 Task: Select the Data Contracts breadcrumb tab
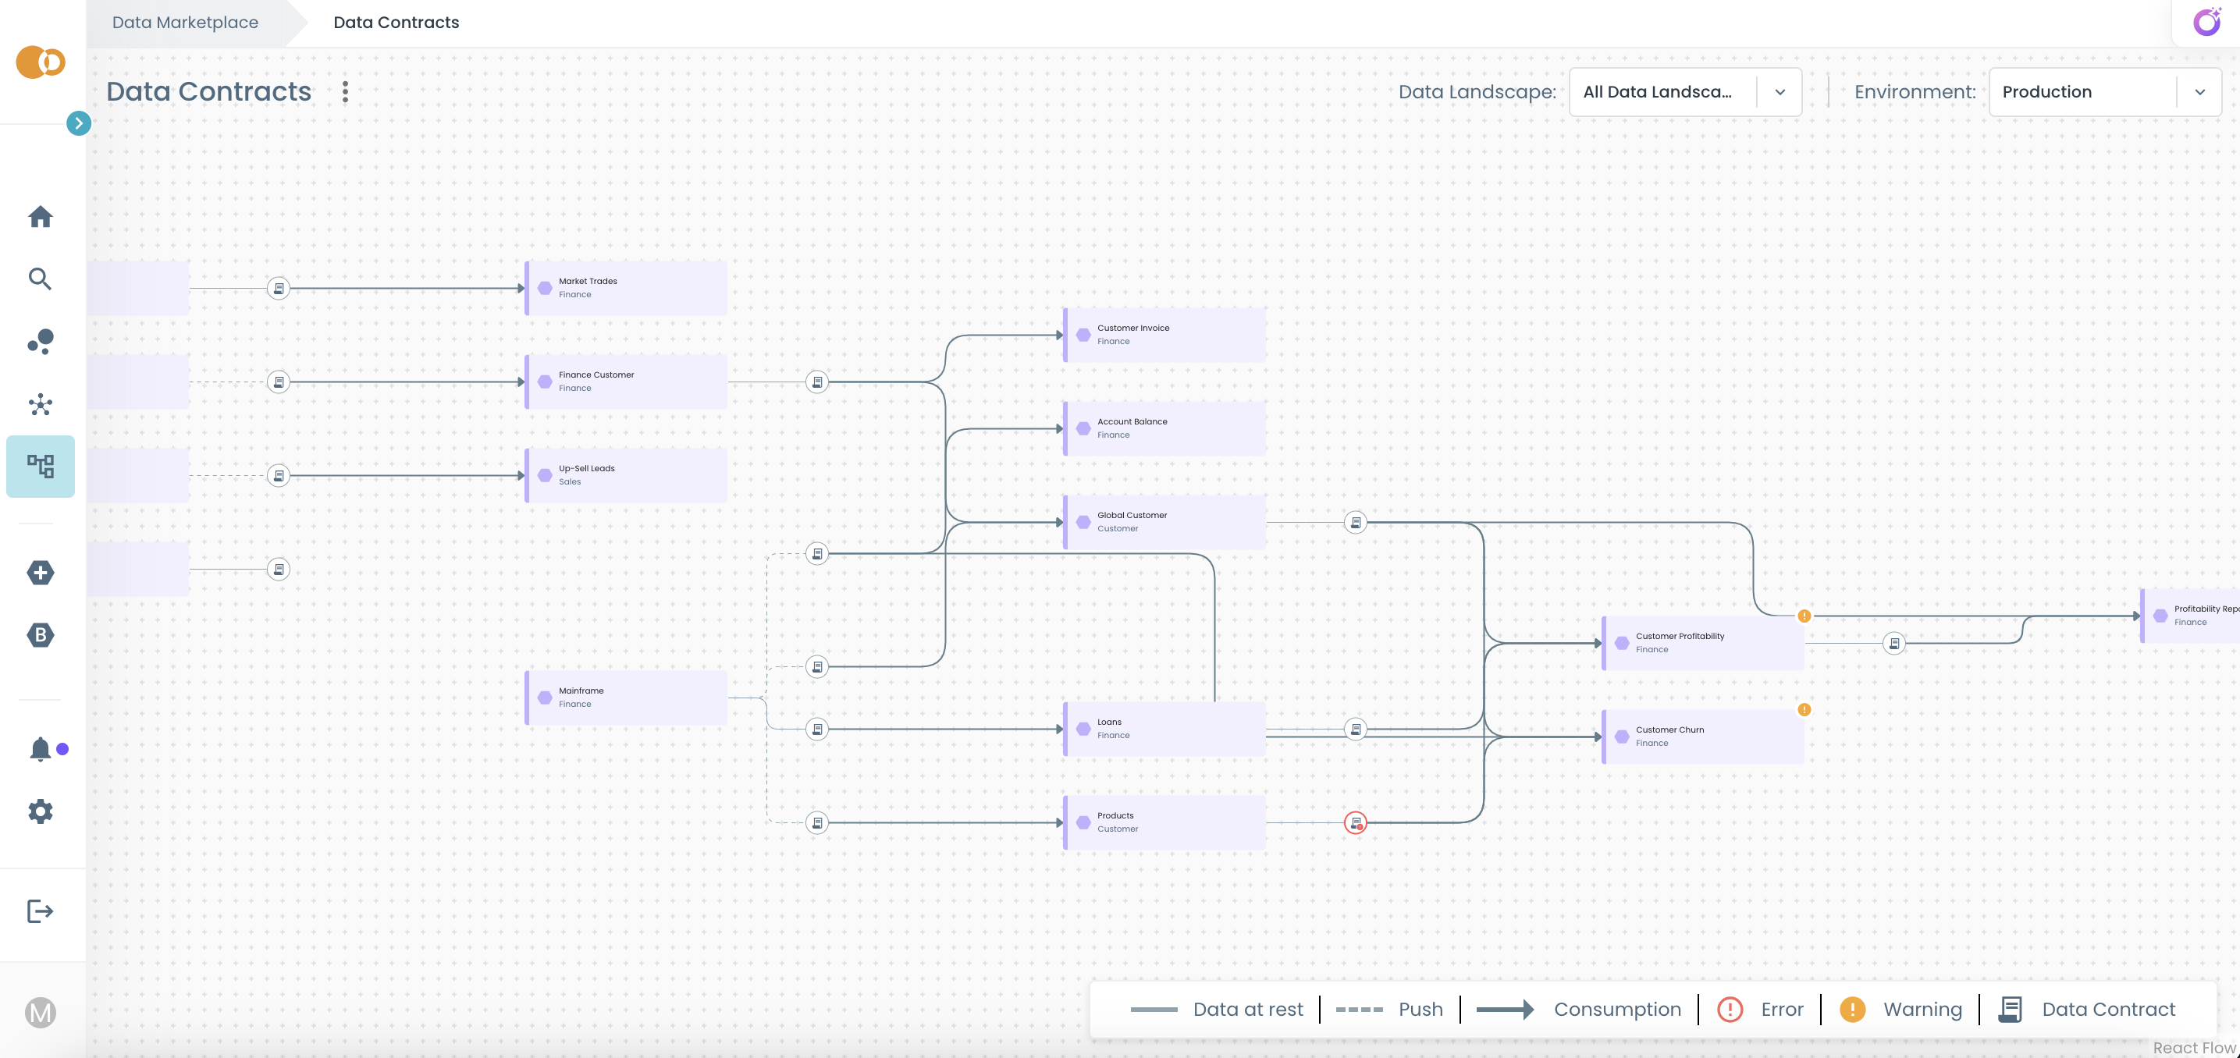[396, 23]
